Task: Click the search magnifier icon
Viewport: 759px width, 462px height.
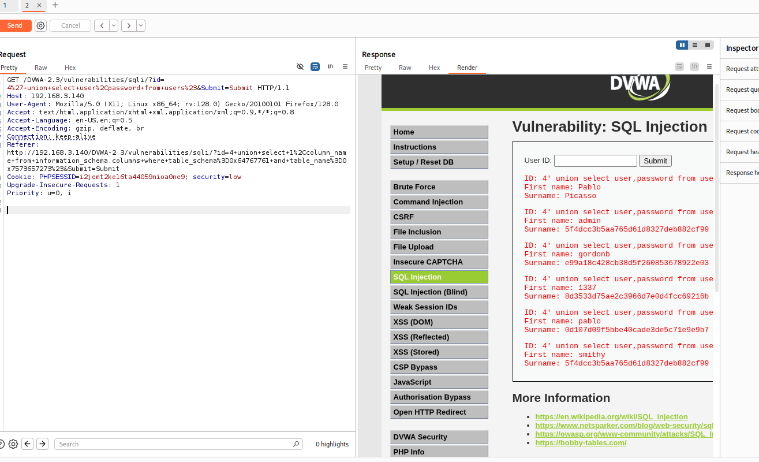Action: coord(297,444)
